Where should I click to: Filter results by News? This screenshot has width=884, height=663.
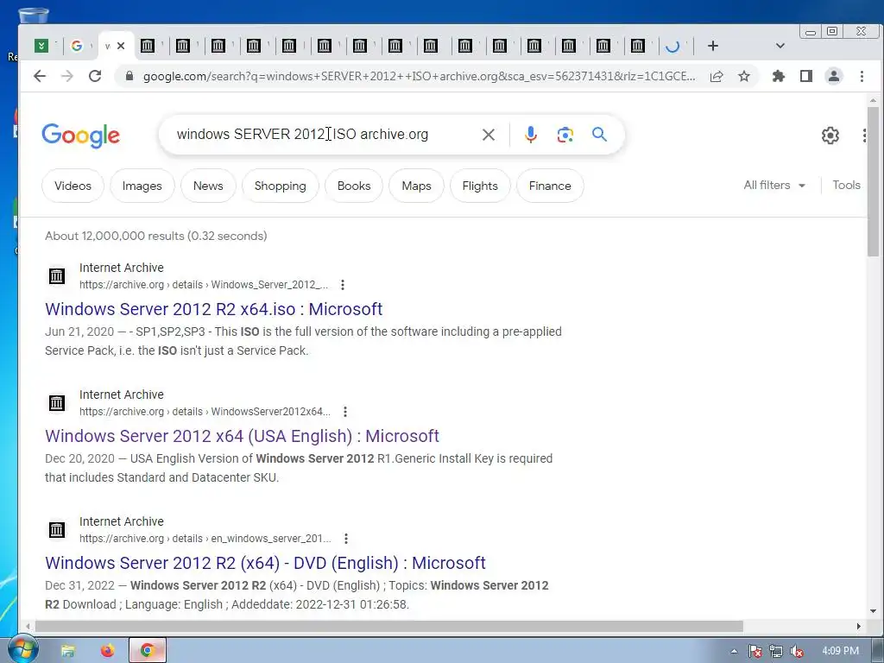[x=208, y=186]
